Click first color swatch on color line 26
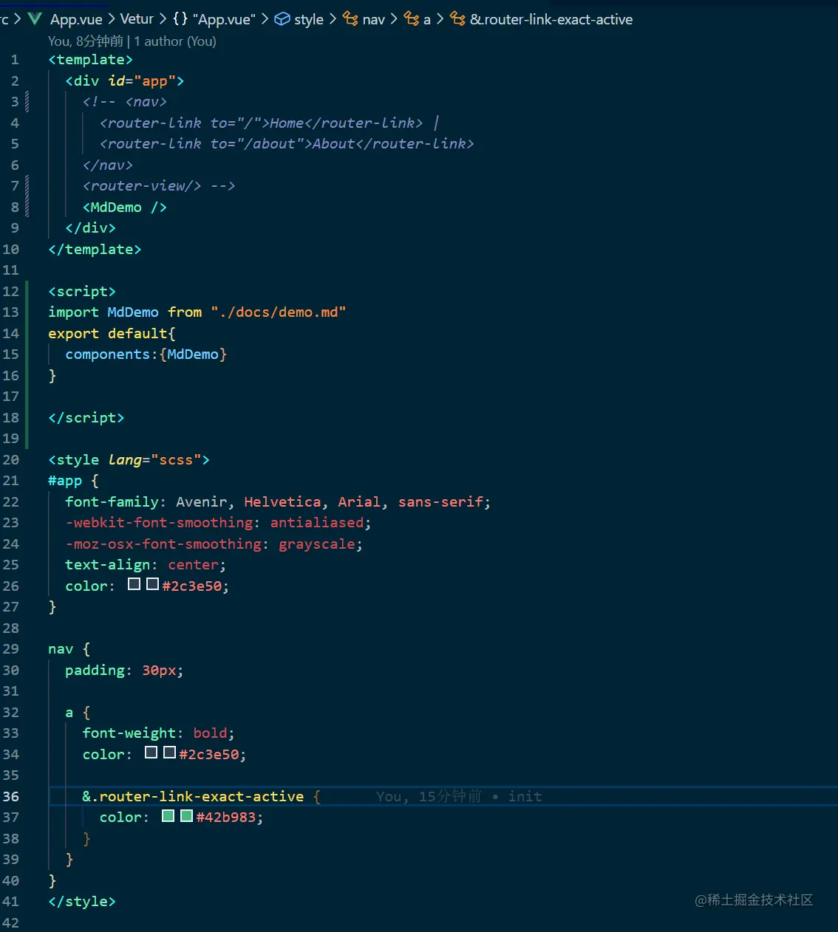The image size is (838, 932). pos(134,584)
